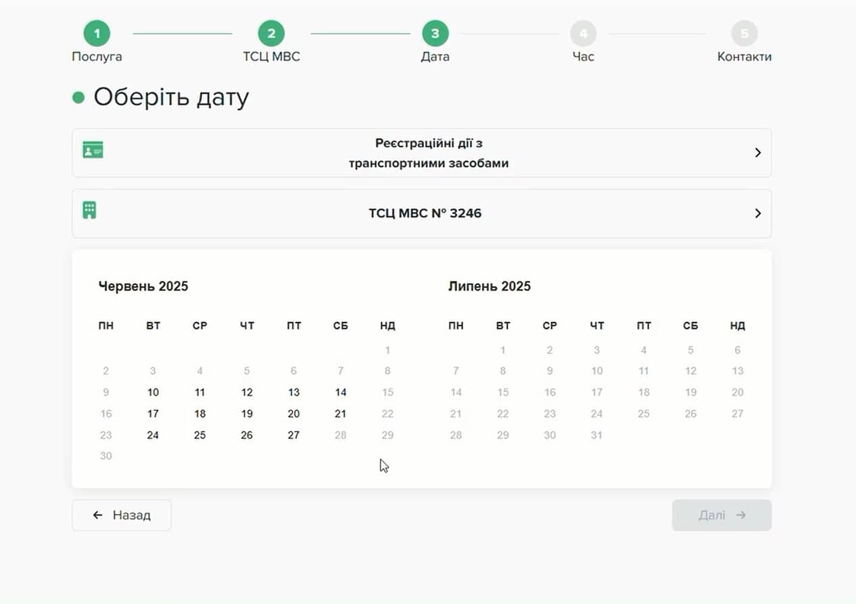Expand the ТСЦ МВС № 3246 row chevron

point(757,214)
